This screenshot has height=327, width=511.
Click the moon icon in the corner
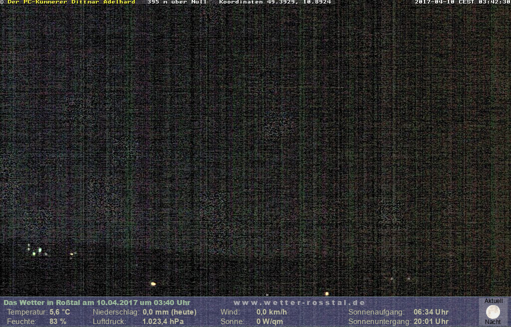coord(493,312)
